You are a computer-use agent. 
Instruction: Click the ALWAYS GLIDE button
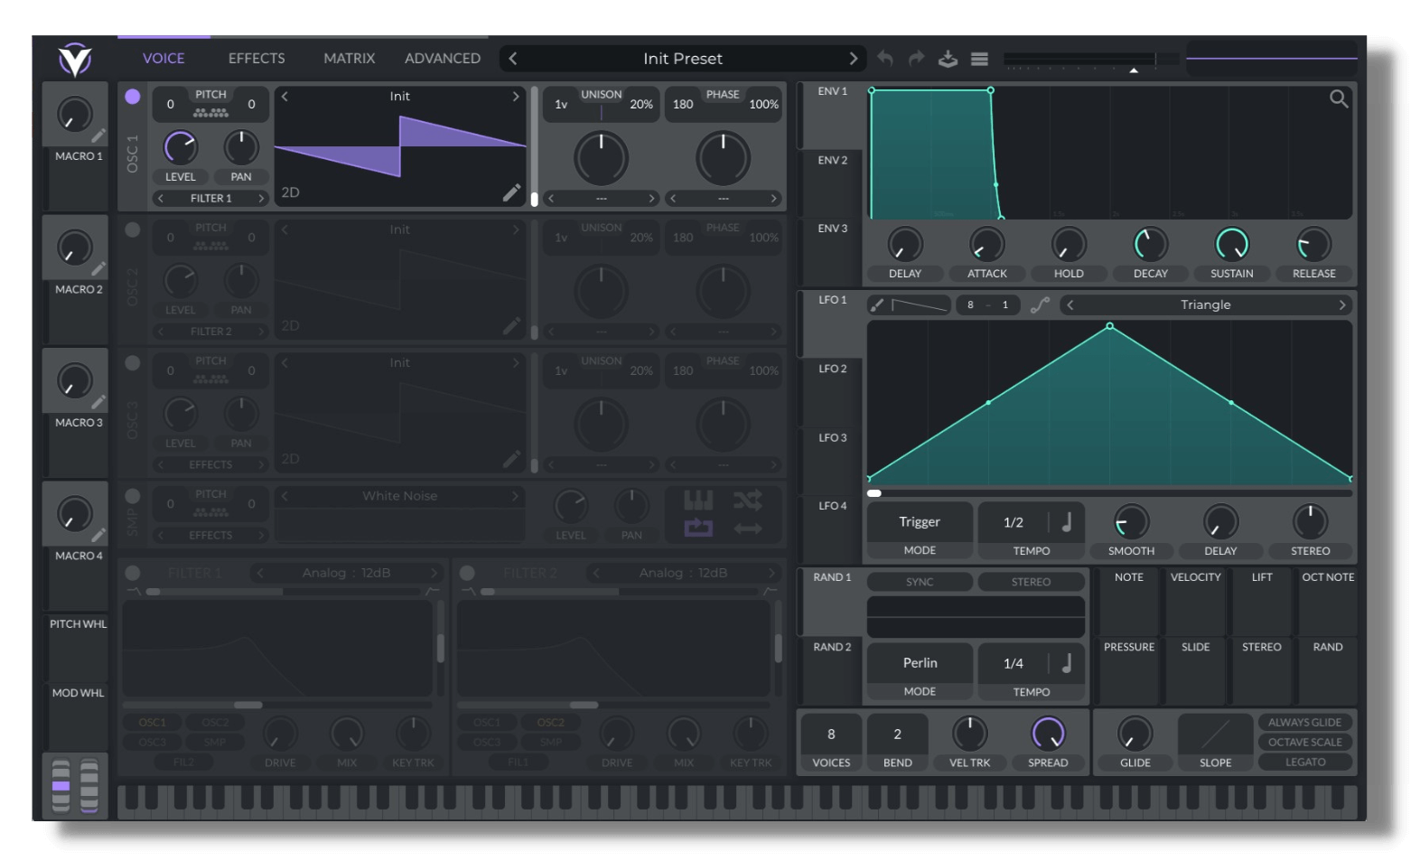1304,722
